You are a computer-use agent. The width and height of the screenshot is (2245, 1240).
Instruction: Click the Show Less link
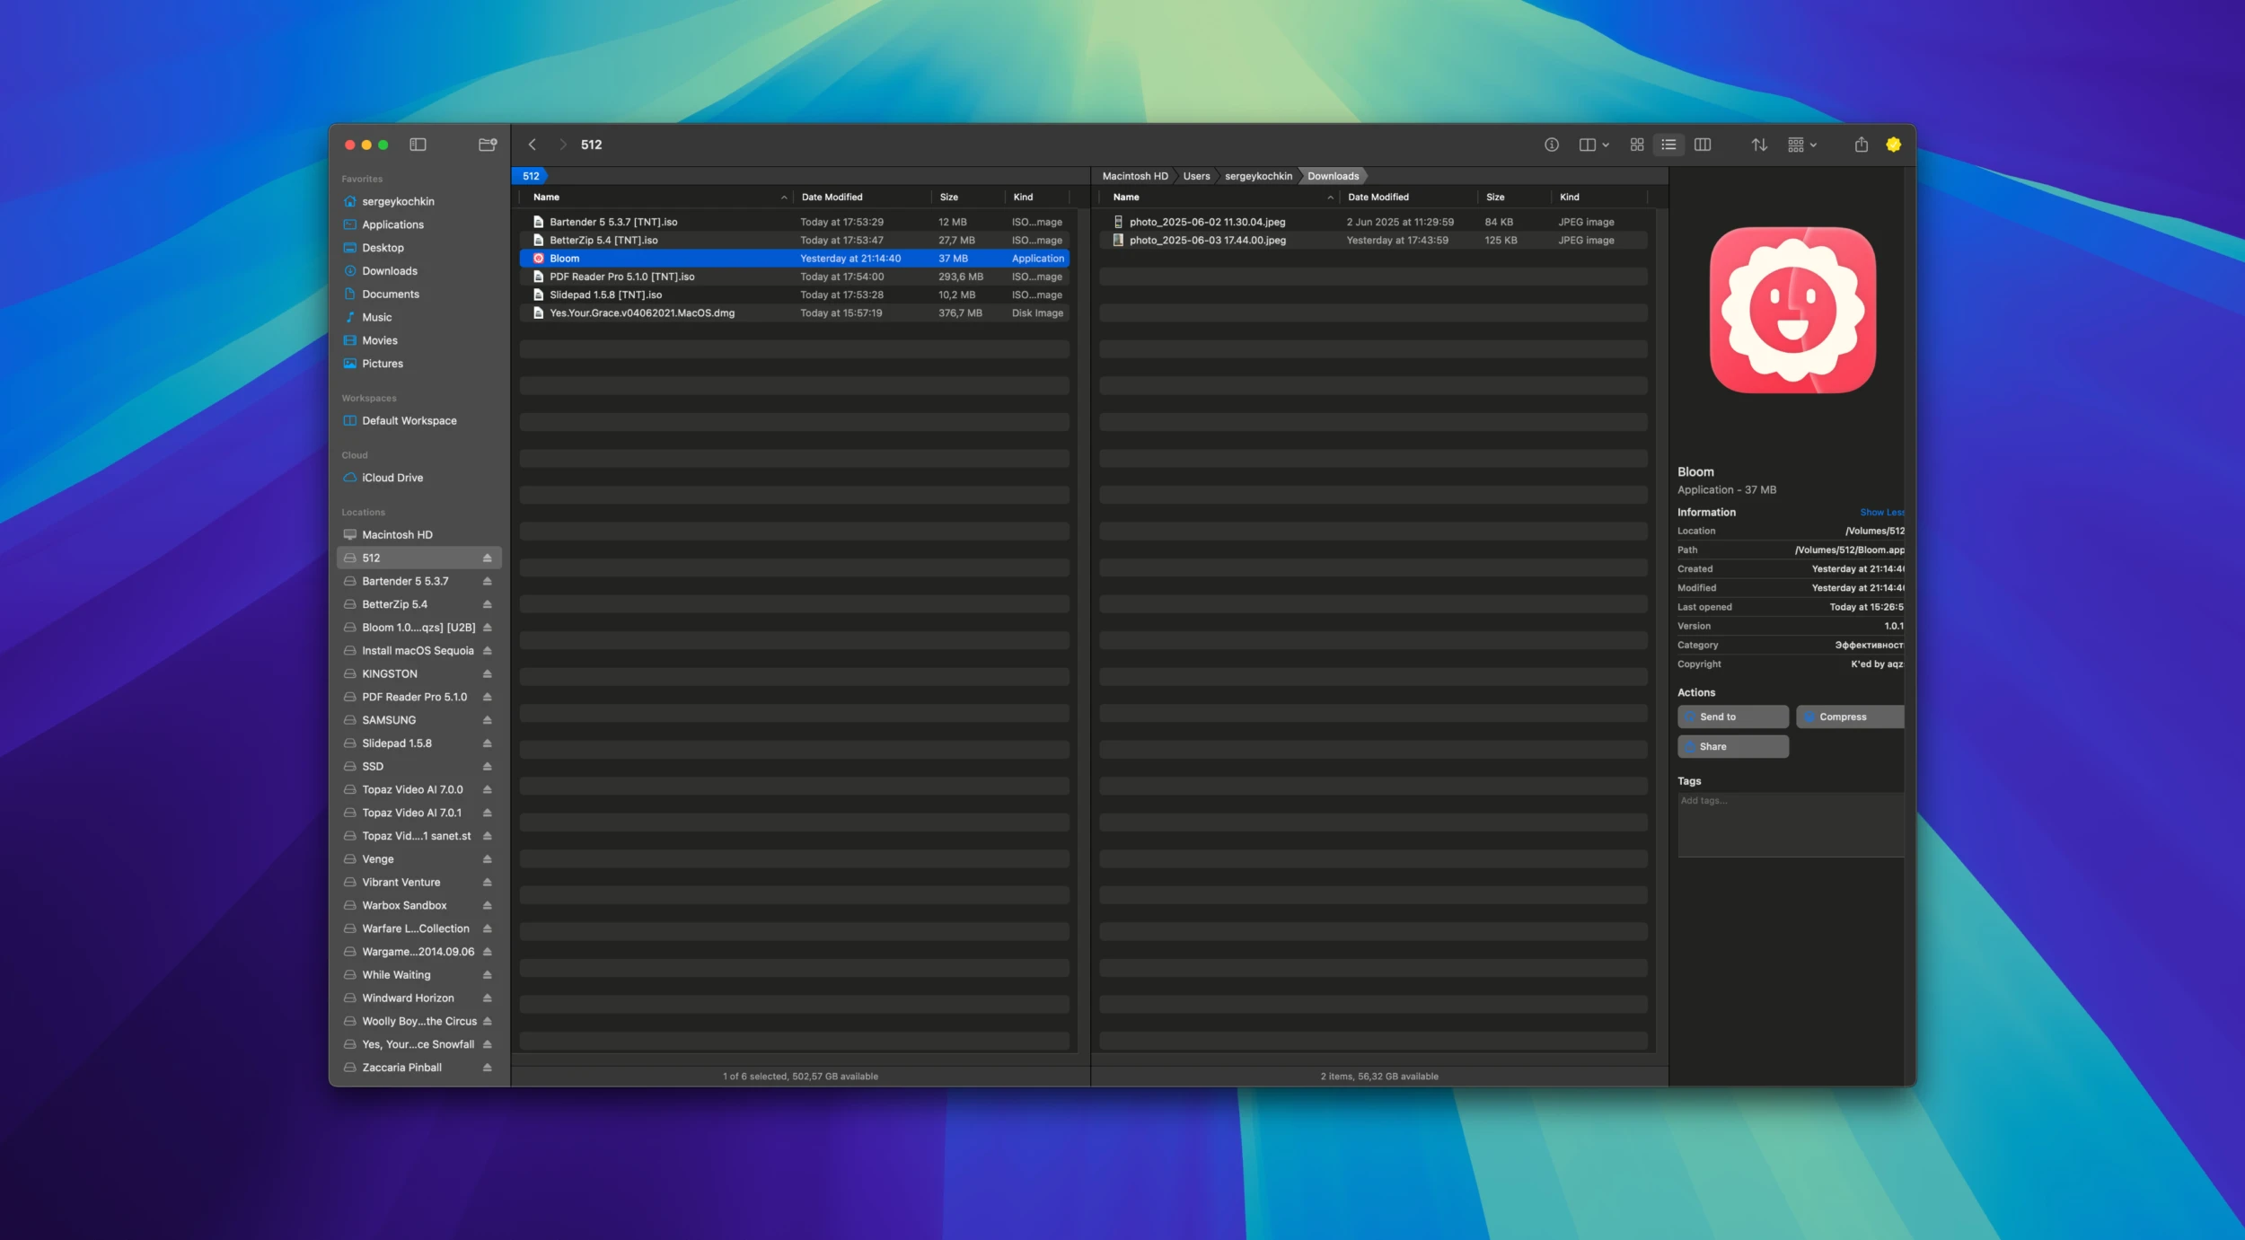[x=1883, y=512]
